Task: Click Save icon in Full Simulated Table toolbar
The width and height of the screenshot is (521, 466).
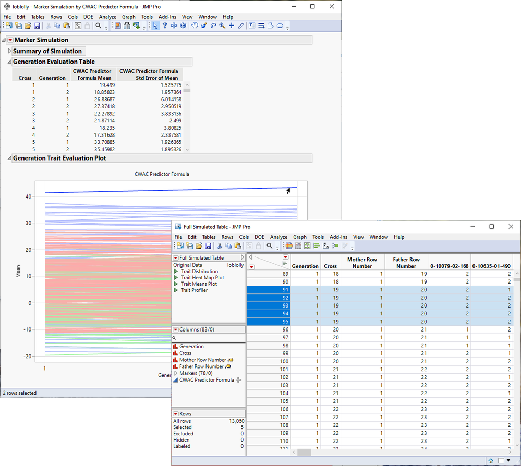Action: (x=208, y=246)
